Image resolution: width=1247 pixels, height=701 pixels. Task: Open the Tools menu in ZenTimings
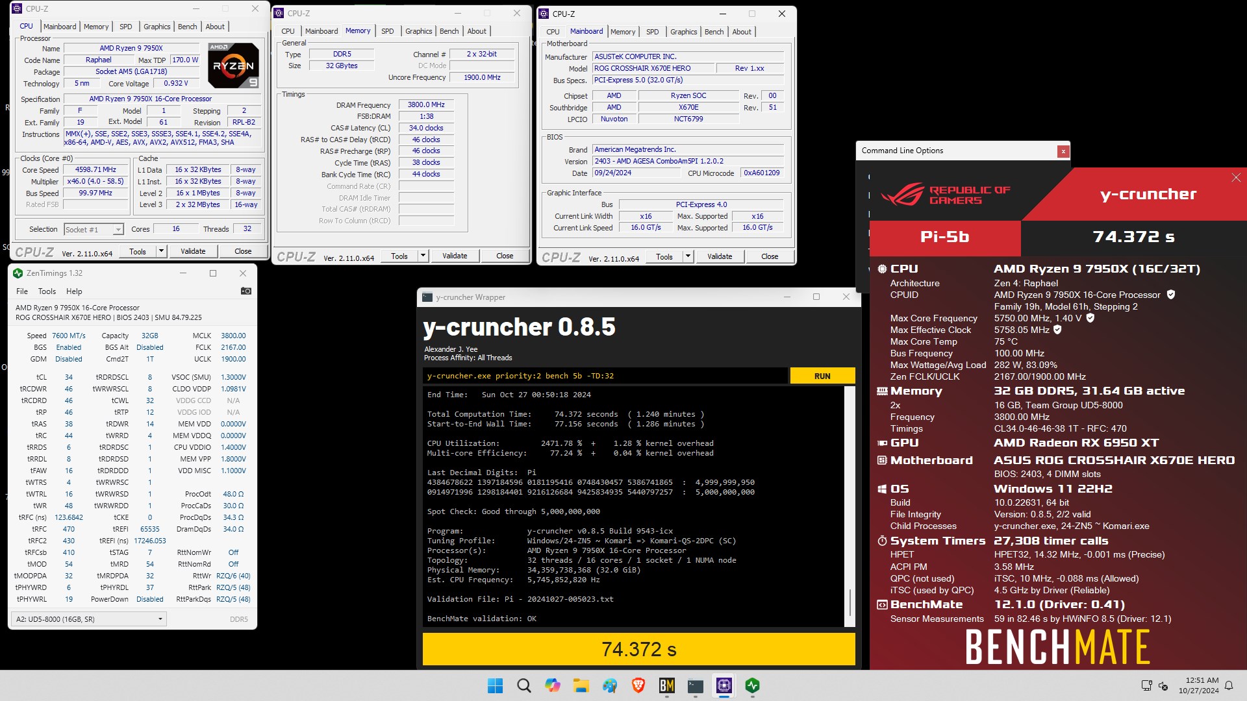(x=47, y=291)
